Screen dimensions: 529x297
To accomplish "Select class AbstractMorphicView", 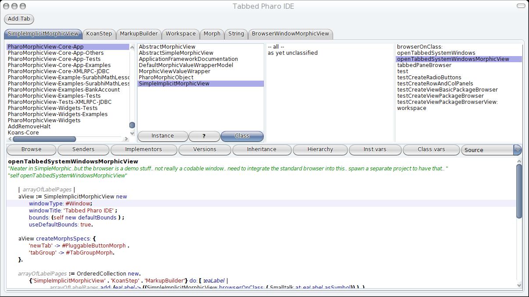I will (201, 47).
